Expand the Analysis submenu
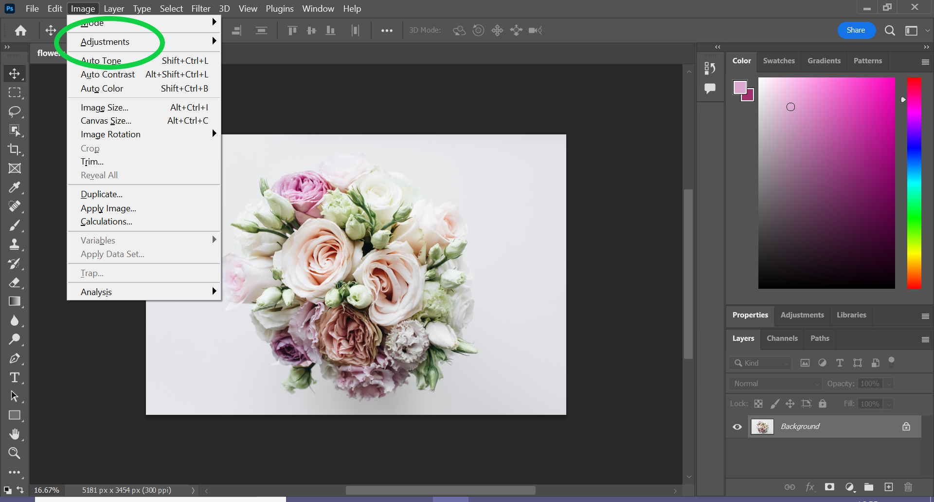The width and height of the screenshot is (934, 502). click(x=144, y=292)
